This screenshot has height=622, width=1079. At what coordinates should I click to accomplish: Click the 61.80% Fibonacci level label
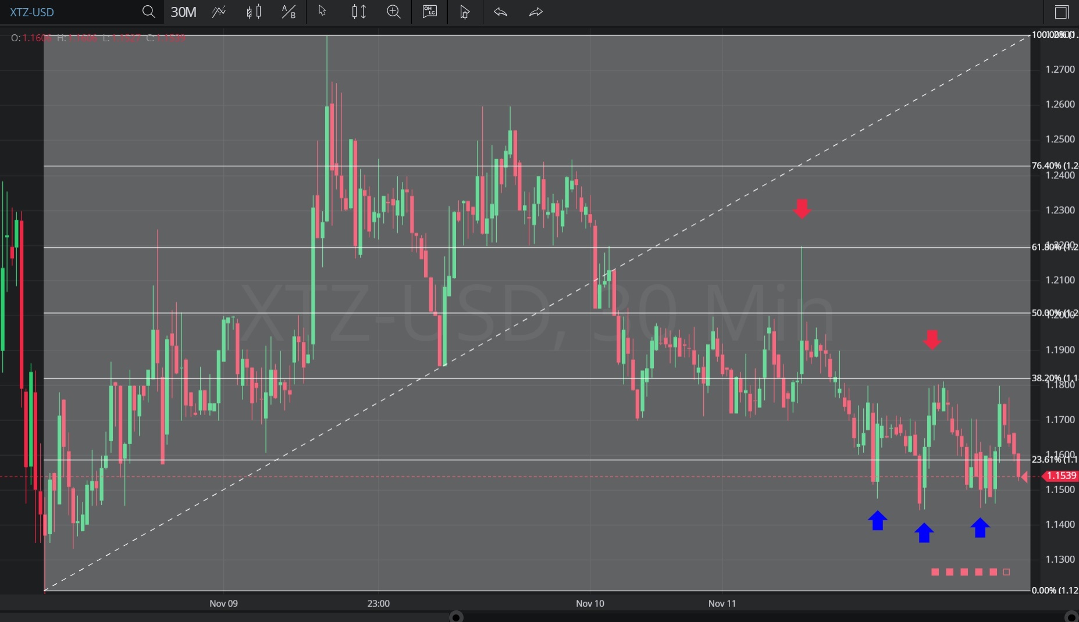[x=1055, y=247]
